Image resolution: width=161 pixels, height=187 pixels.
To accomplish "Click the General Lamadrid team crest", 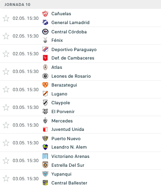I will [45, 22].
